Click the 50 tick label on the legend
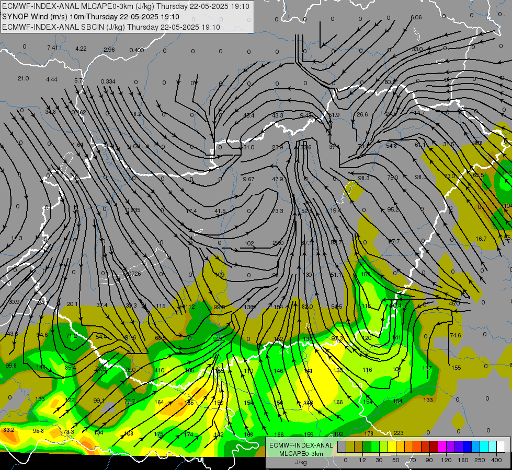This screenshot has width=512, height=470. pyautogui.click(x=396, y=460)
